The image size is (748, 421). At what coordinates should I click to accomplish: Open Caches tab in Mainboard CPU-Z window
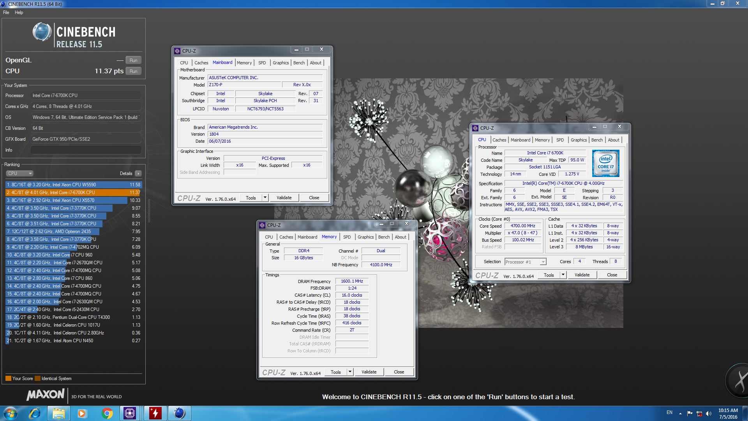point(201,63)
